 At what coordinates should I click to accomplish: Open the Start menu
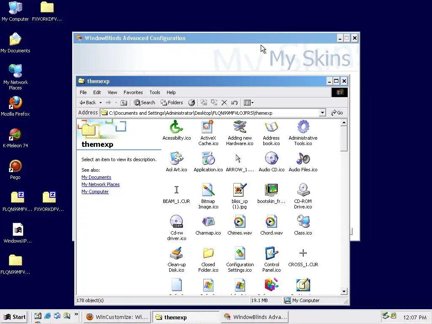pos(15,317)
